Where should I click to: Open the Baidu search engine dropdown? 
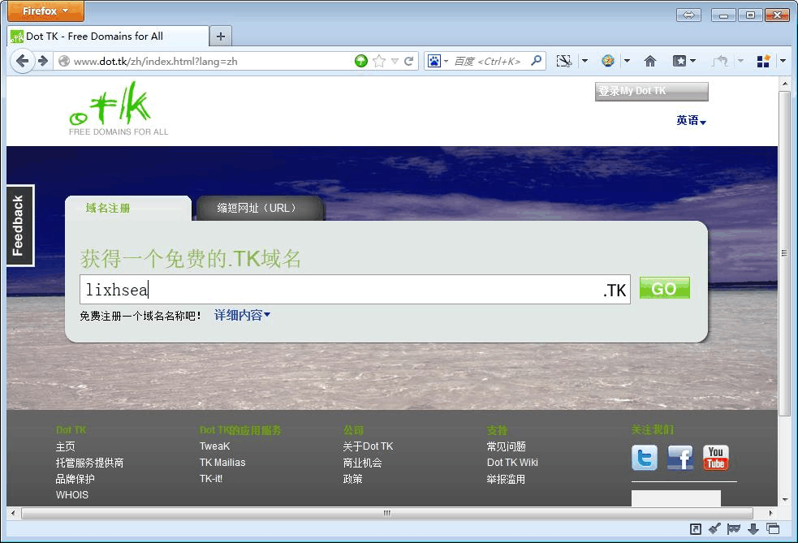pos(438,61)
